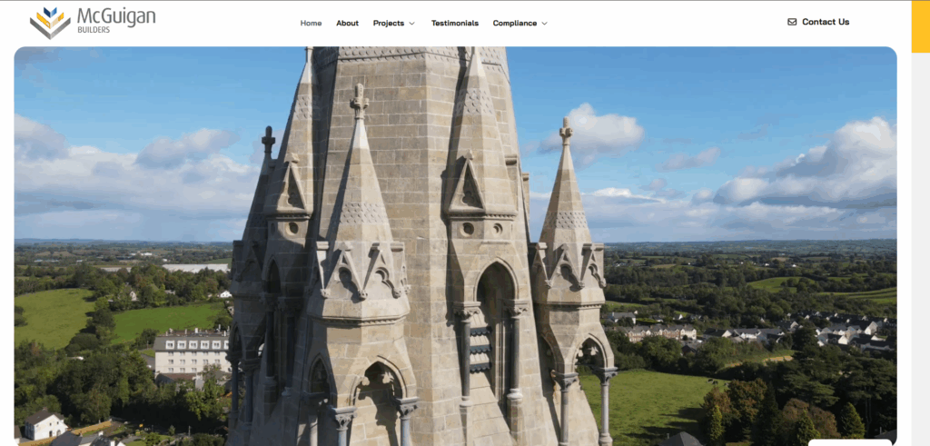Click the McGuigan Builders logo
This screenshot has height=446, width=930.
coord(93,22)
